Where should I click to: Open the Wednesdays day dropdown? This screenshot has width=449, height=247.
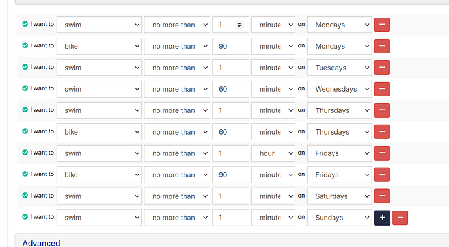point(339,89)
